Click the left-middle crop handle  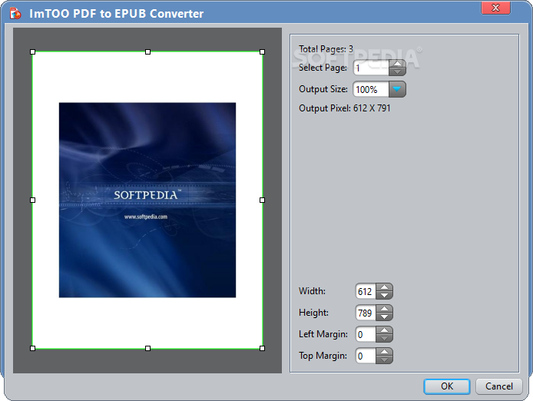[x=32, y=200]
